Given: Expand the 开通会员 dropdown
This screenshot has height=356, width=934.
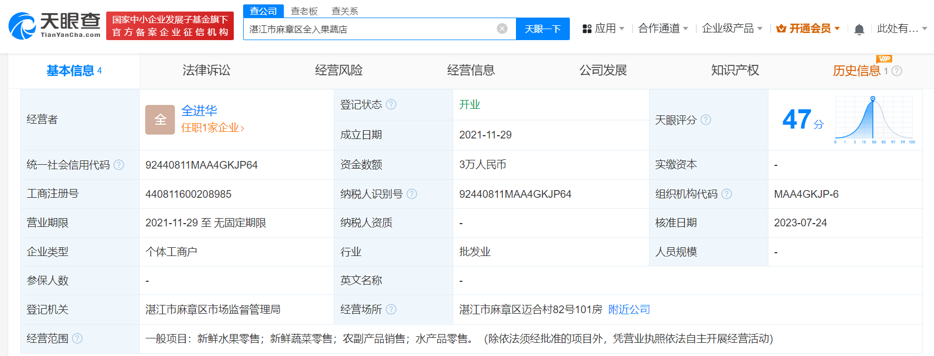Looking at the screenshot, I should [808, 29].
